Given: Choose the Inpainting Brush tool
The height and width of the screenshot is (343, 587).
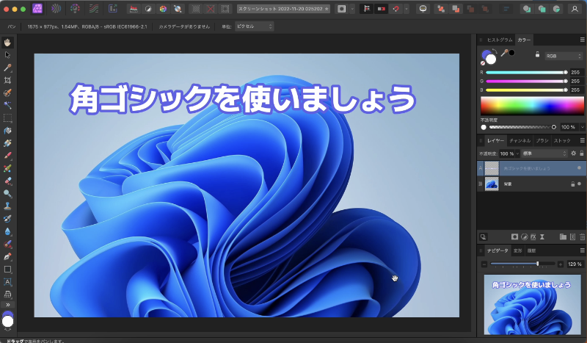Looking at the screenshot, I should pyautogui.click(x=7, y=219).
